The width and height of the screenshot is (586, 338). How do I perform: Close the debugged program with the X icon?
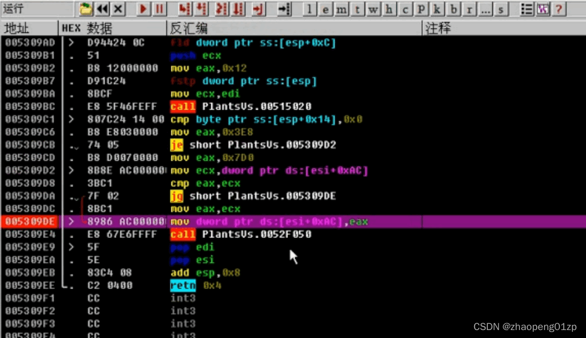[118, 9]
